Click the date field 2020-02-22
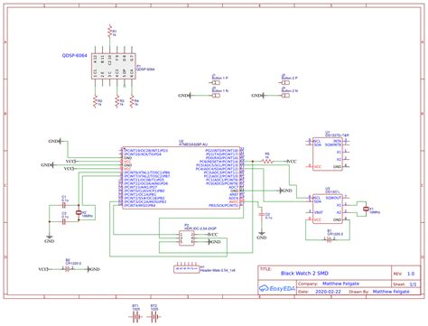 click(328, 292)
